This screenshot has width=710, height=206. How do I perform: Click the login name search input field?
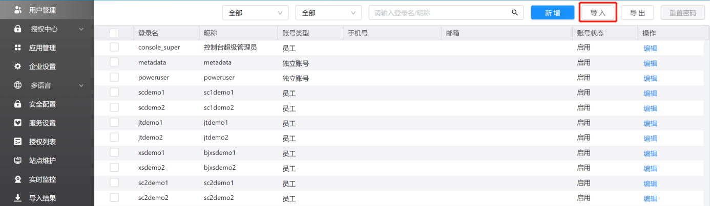click(441, 13)
